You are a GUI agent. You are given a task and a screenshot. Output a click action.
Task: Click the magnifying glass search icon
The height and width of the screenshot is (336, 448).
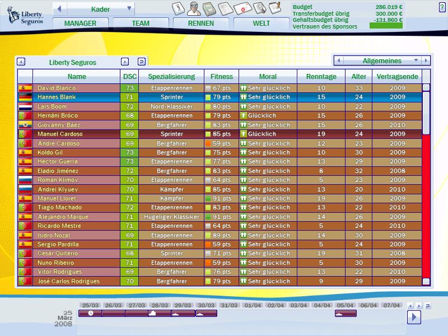(259, 8)
